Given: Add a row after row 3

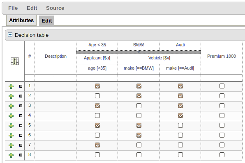Looking at the screenshot, I should (x=11, y=106).
